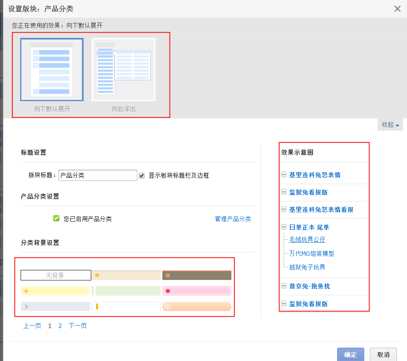The width and height of the screenshot is (407, 361).
Task: Go to page 2 of backgrounds
Action: 60,326
